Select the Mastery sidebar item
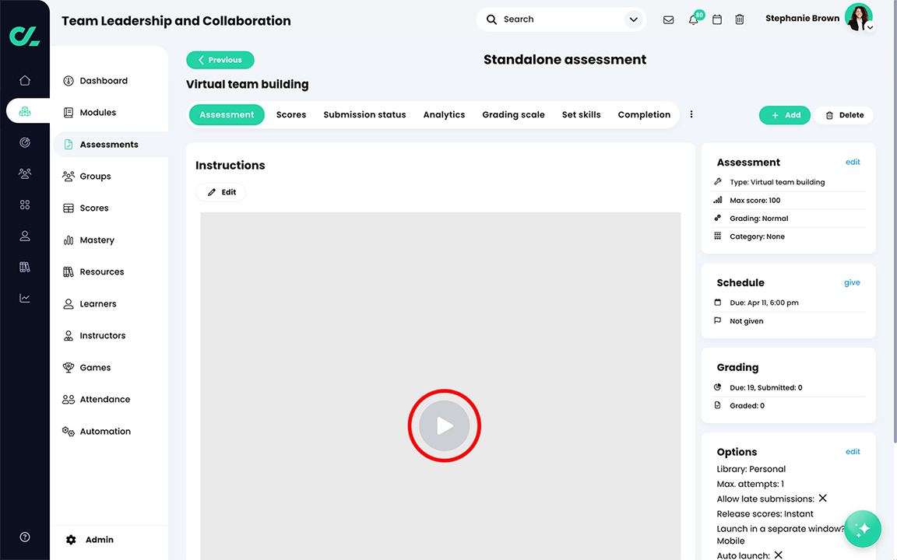Viewport: 897px width, 560px height. click(97, 240)
